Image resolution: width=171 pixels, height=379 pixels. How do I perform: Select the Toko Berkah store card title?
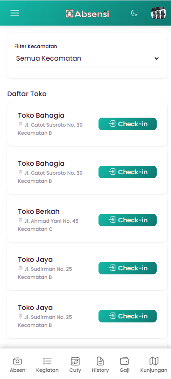pos(38,212)
